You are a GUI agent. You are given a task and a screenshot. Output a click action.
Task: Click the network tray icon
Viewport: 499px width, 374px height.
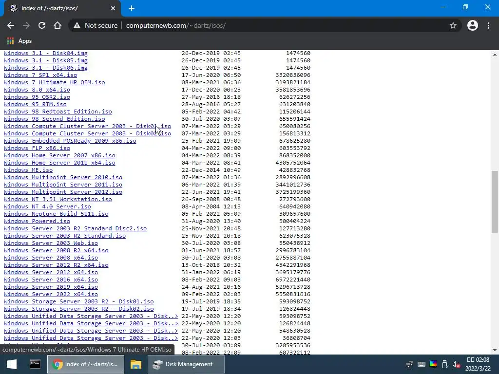tap(410, 364)
